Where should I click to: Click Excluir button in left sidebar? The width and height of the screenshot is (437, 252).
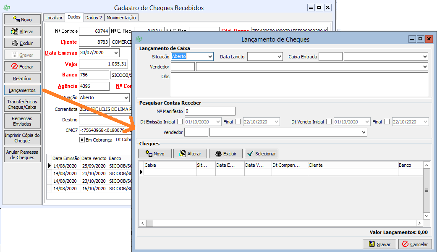tap(23, 43)
